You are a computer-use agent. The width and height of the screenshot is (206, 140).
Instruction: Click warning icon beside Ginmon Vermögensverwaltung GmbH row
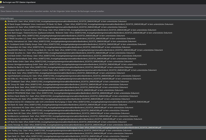coord(5,64)
